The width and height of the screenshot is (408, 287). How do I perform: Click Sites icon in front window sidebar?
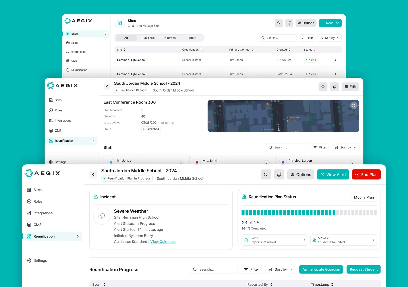tap(29, 190)
